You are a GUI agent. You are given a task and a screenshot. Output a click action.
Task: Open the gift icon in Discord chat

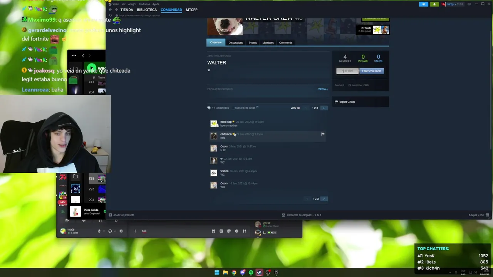point(213,231)
